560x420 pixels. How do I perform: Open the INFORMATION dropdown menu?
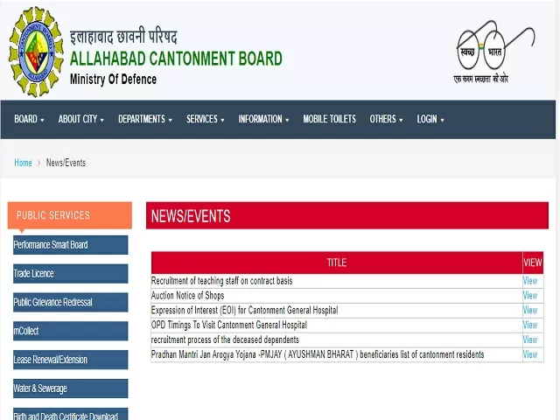pos(263,119)
